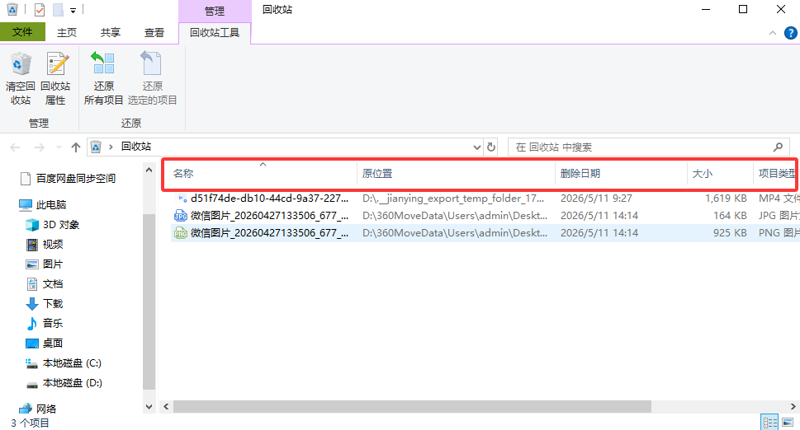Open the address bar history dropdown
Screen dimensions: 800x430
[x=477, y=147]
